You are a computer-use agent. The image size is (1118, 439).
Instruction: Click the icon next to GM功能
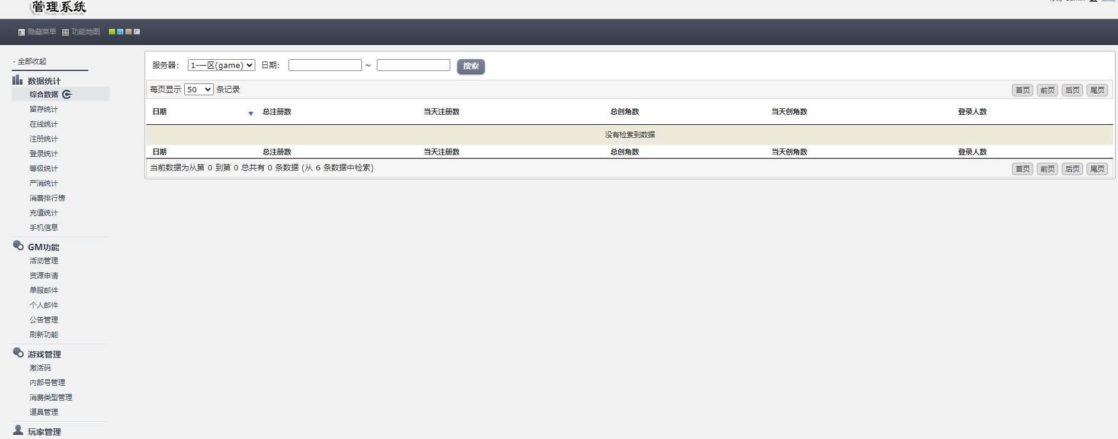click(x=18, y=246)
